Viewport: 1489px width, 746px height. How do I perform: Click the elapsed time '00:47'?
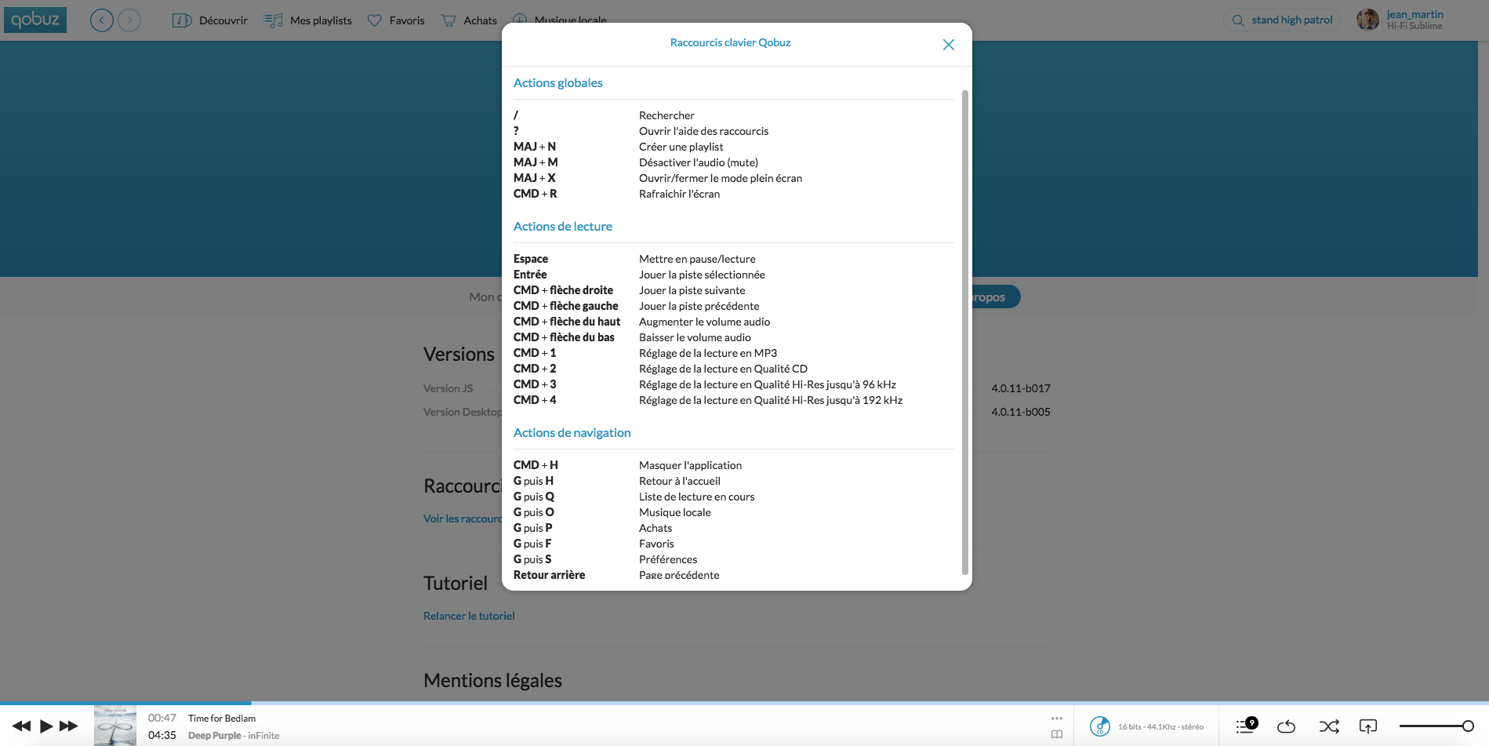[x=162, y=718]
